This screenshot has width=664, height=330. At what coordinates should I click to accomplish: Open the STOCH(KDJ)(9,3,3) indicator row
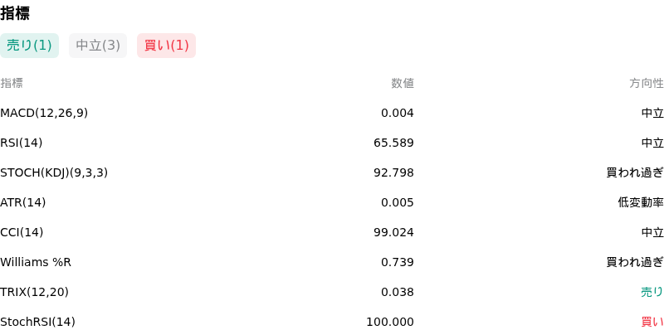[x=332, y=172]
